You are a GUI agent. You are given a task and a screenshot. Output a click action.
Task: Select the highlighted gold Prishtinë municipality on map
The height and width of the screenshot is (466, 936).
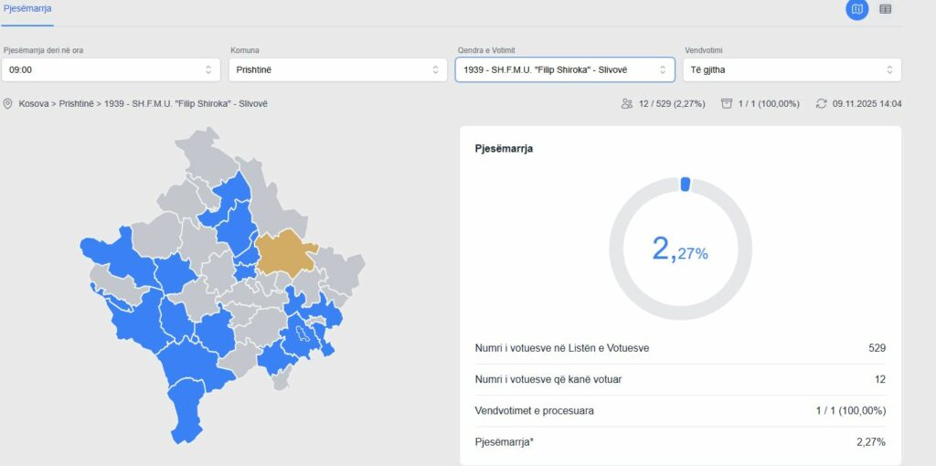283,251
